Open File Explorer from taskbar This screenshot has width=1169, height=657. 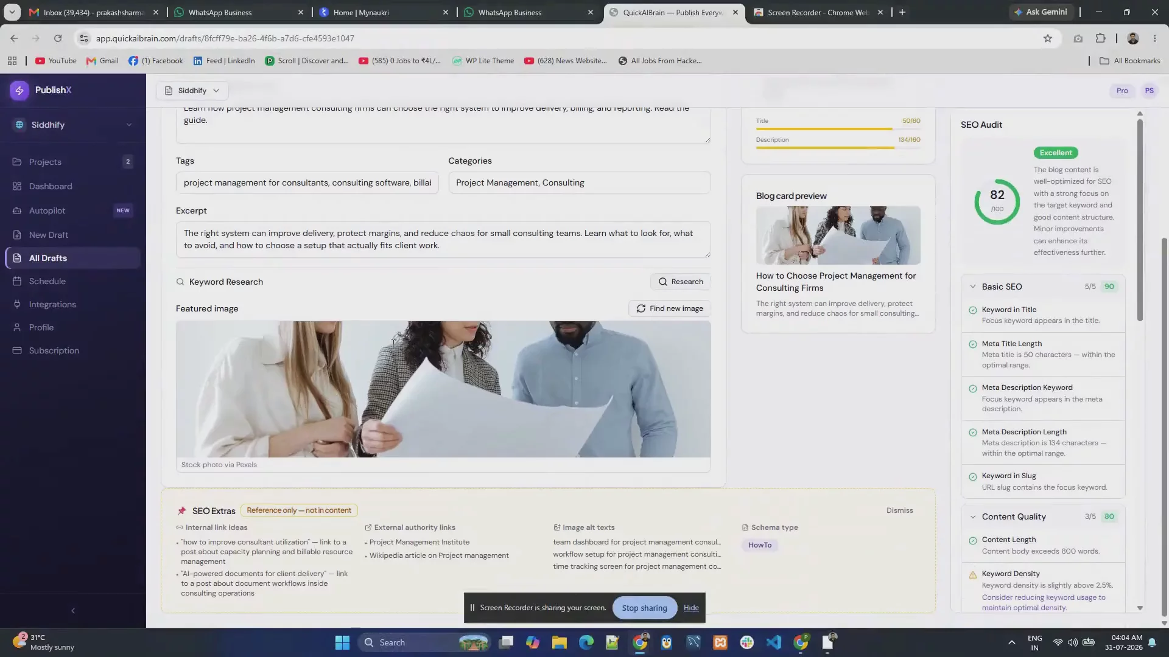click(x=559, y=642)
